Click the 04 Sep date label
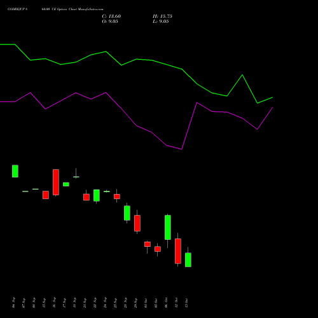Viewport: 318px width, 318px height. 13,303
